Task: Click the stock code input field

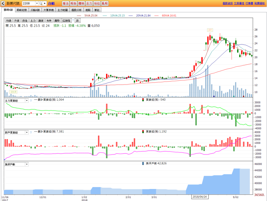Action: 28,3
